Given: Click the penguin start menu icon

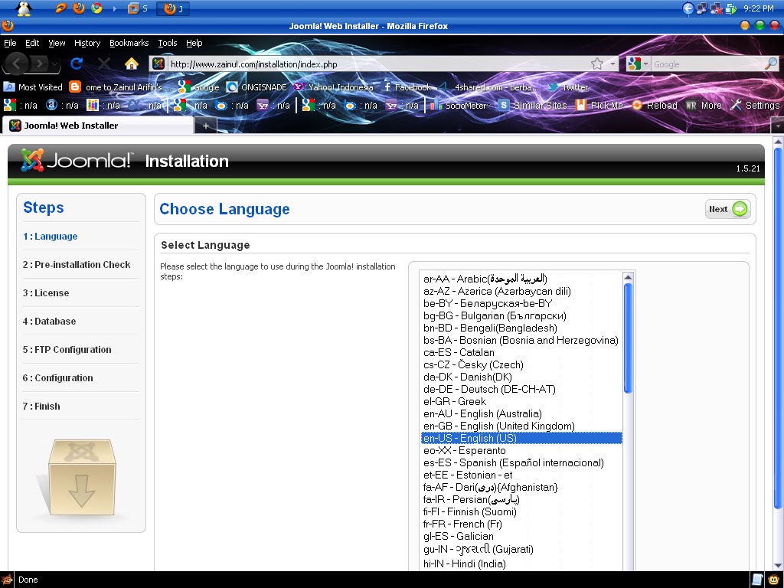Looking at the screenshot, I should point(24,8).
